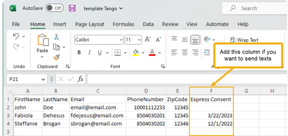The width and height of the screenshot is (288, 136).
Task: Expand the Borders dropdown arrow
Action: tap(125, 53)
